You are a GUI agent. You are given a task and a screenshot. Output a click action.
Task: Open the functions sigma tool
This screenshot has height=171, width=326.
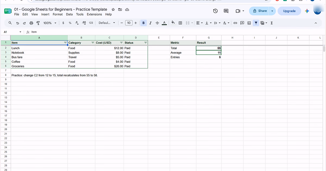coord(272,23)
